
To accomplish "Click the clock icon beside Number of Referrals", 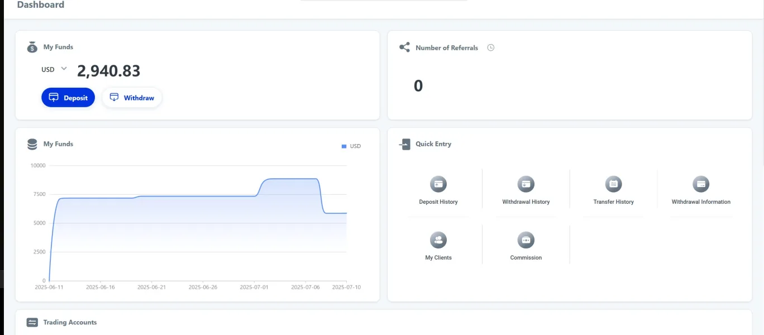I will 491,48.
